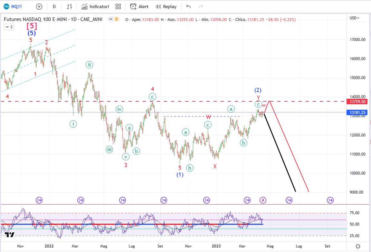Viewport: 371px width, 252px height.
Task: Select the pink [5] wave label
Action: point(32,25)
